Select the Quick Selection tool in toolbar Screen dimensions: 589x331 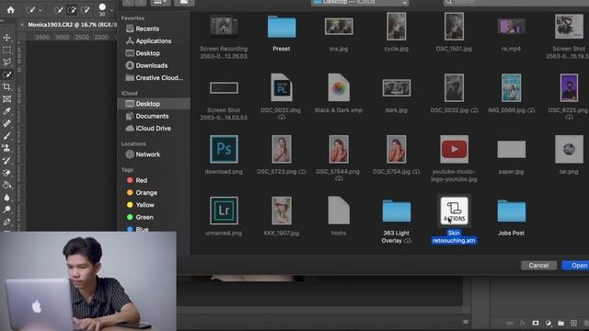click(6, 74)
